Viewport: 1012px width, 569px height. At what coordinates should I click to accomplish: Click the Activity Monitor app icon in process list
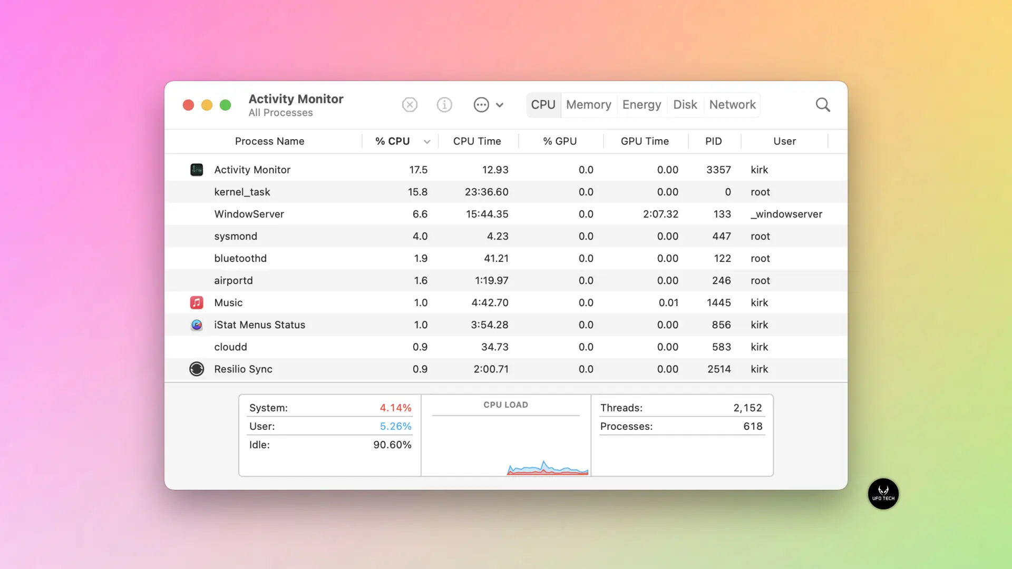(x=197, y=170)
